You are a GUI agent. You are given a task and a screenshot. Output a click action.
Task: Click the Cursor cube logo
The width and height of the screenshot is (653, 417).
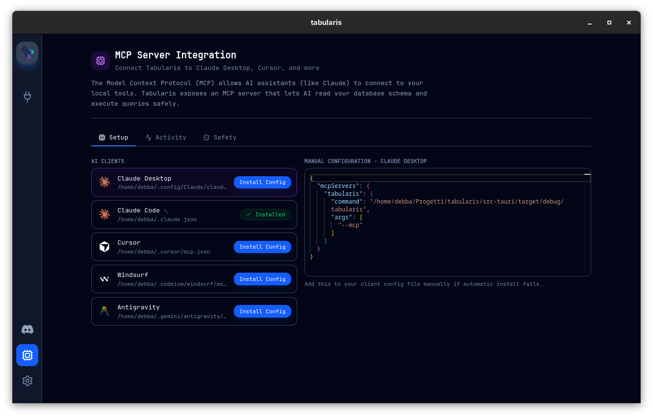(x=104, y=247)
